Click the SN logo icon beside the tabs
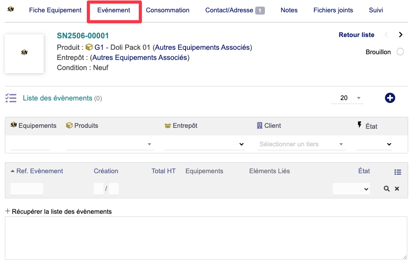Viewport: 413px width, 268px height. tap(11, 9)
